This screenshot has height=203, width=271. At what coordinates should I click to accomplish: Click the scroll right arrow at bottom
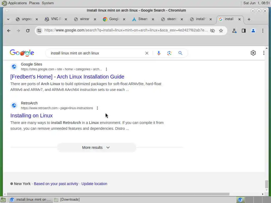coord(263,194)
